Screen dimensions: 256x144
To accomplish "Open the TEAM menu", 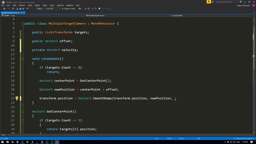I will click(44, 5).
